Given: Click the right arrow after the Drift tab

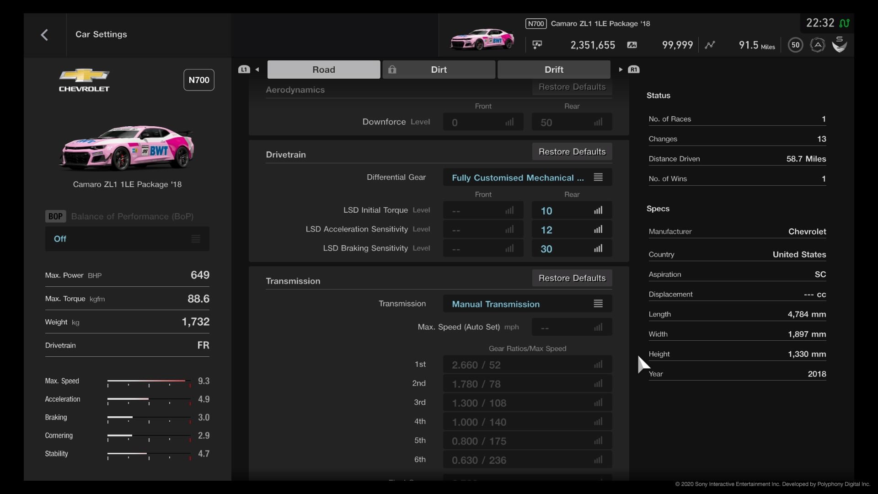Looking at the screenshot, I should pyautogui.click(x=621, y=70).
